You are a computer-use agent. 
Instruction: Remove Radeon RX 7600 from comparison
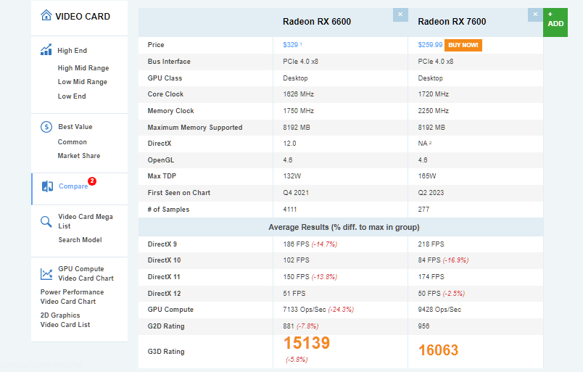[535, 15]
